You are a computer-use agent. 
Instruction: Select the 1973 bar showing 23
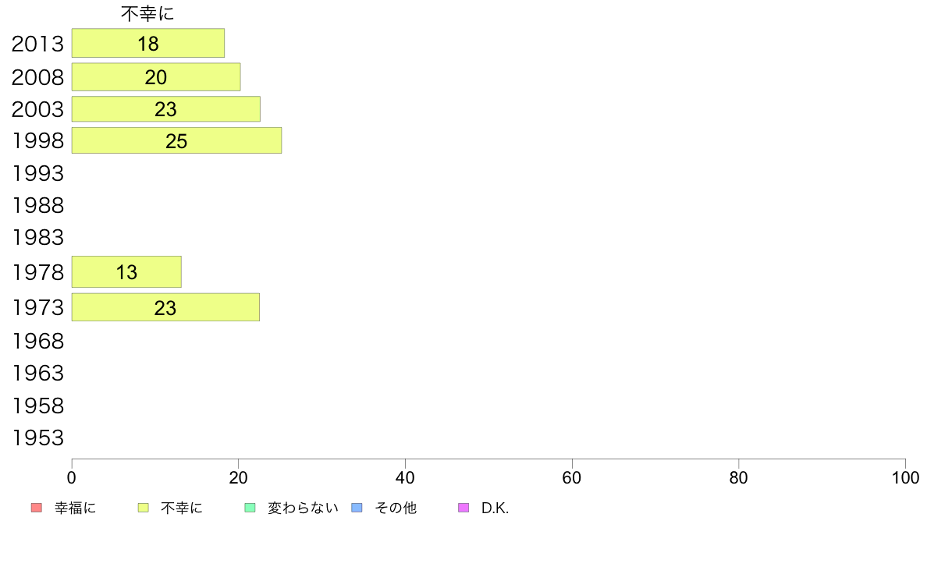pos(165,307)
